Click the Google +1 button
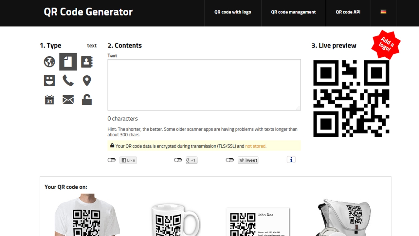Image resolution: width=419 pixels, height=236 pixels. click(191, 160)
